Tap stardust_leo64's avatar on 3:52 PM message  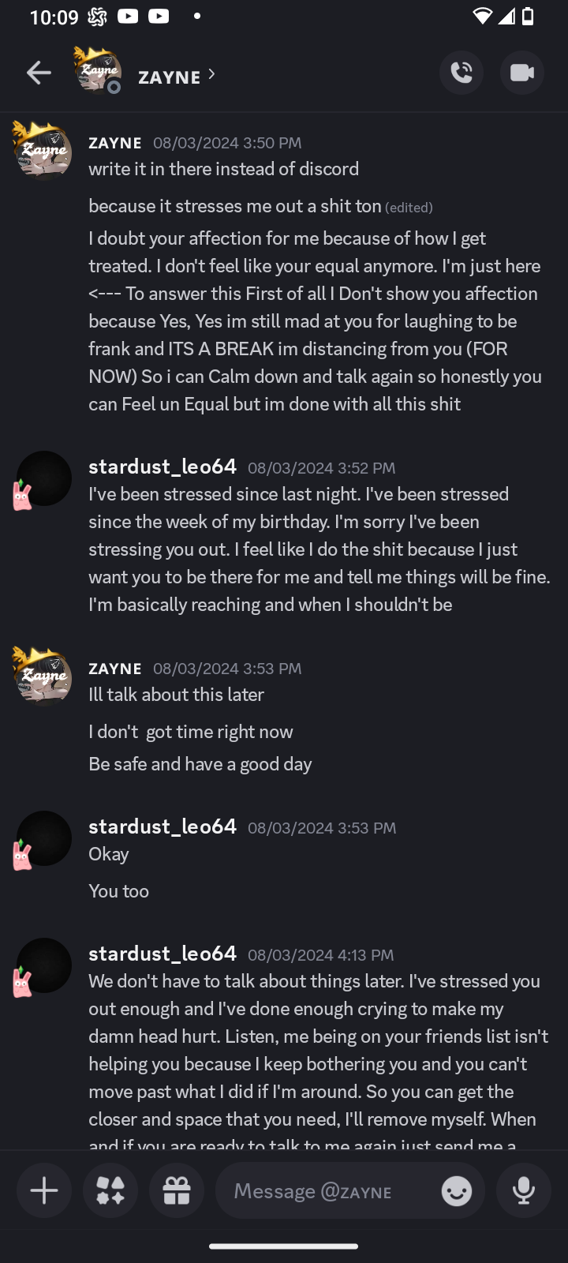(43, 478)
